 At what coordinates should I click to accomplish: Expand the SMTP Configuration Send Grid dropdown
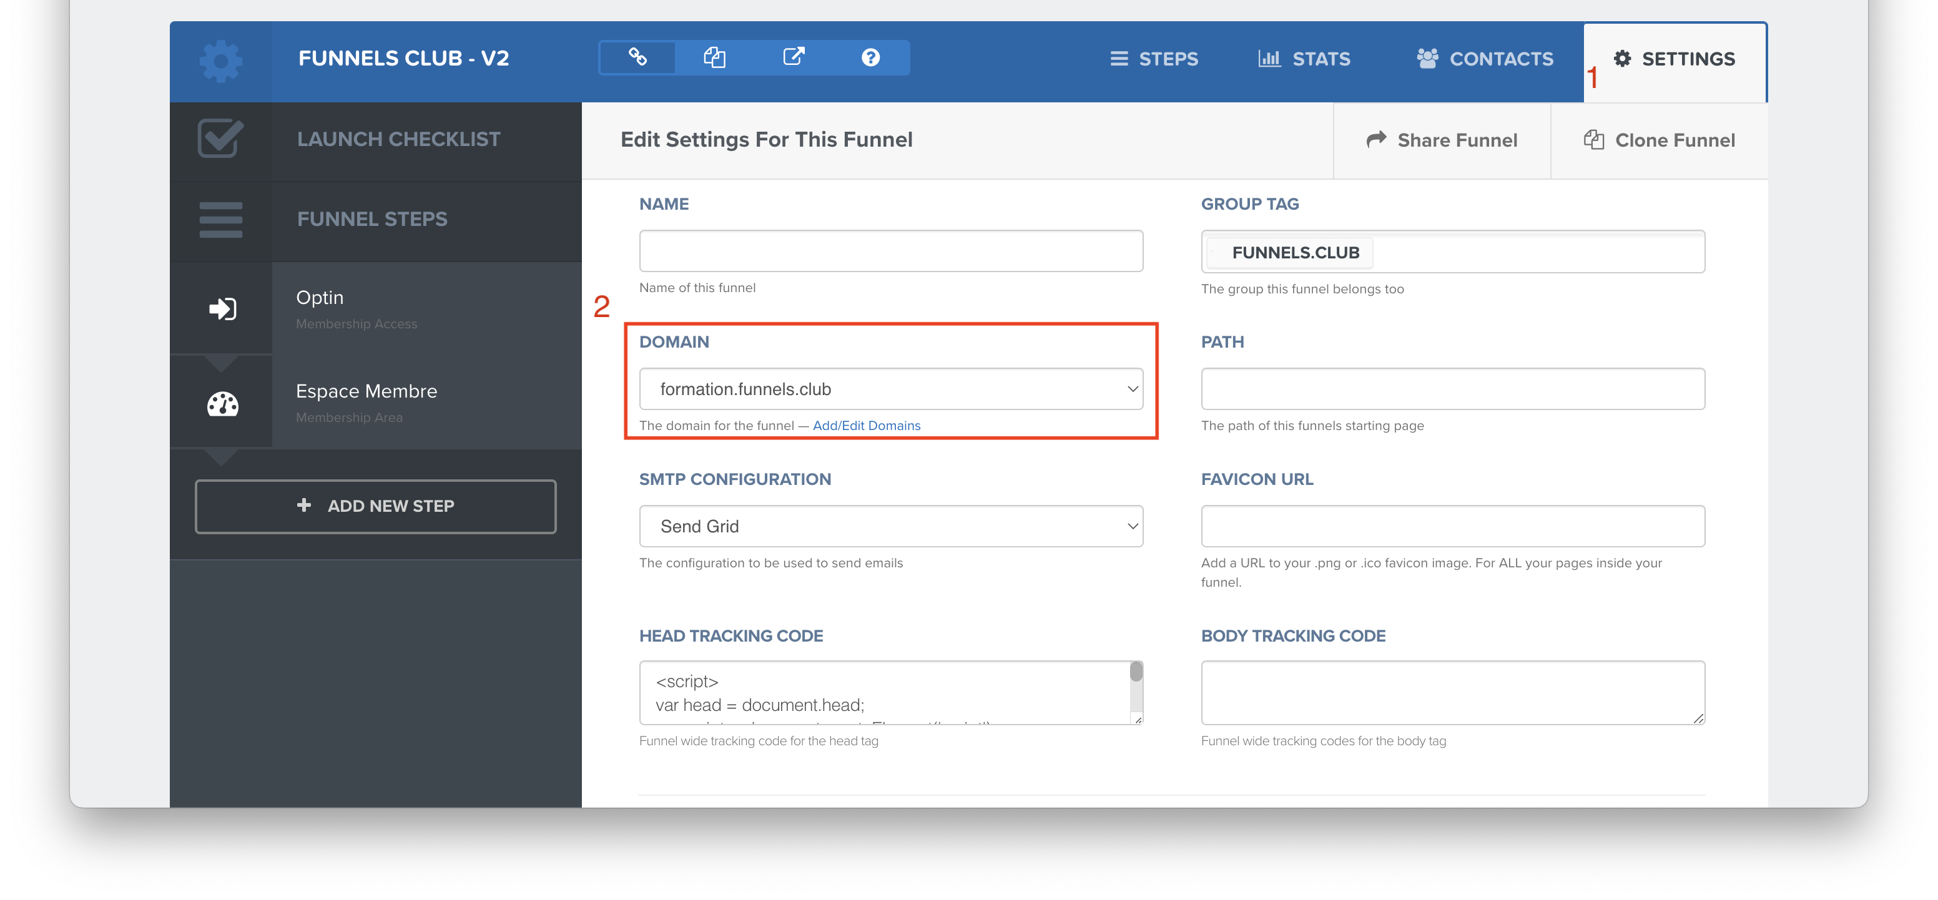coord(890,526)
